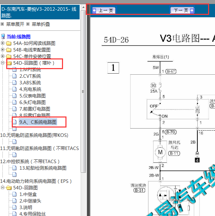
Task: Select 54D-回路图（增补） tree folder
Action: [x=34, y=63]
